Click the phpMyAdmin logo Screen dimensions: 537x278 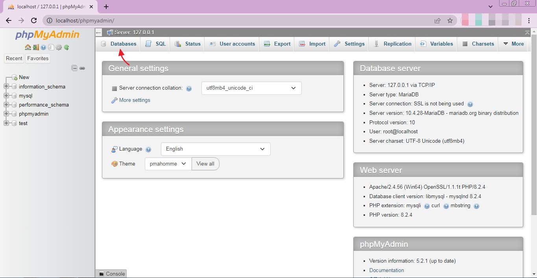tap(47, 35)
